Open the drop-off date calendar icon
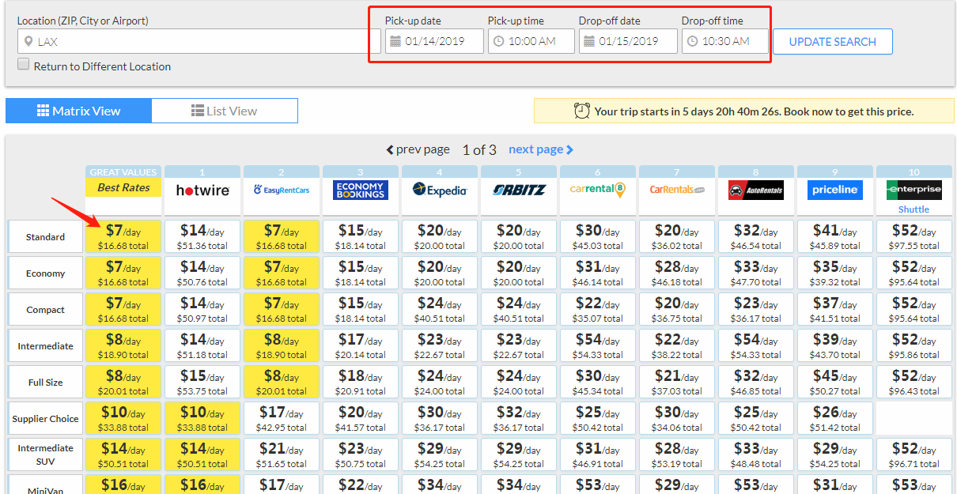 pyautogui.click(x=589, y=41)
